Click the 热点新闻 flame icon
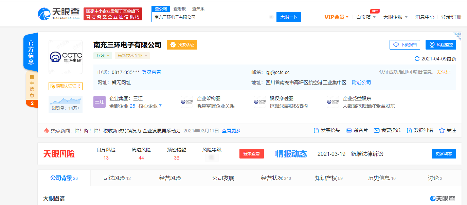 (x=47, y=130)
